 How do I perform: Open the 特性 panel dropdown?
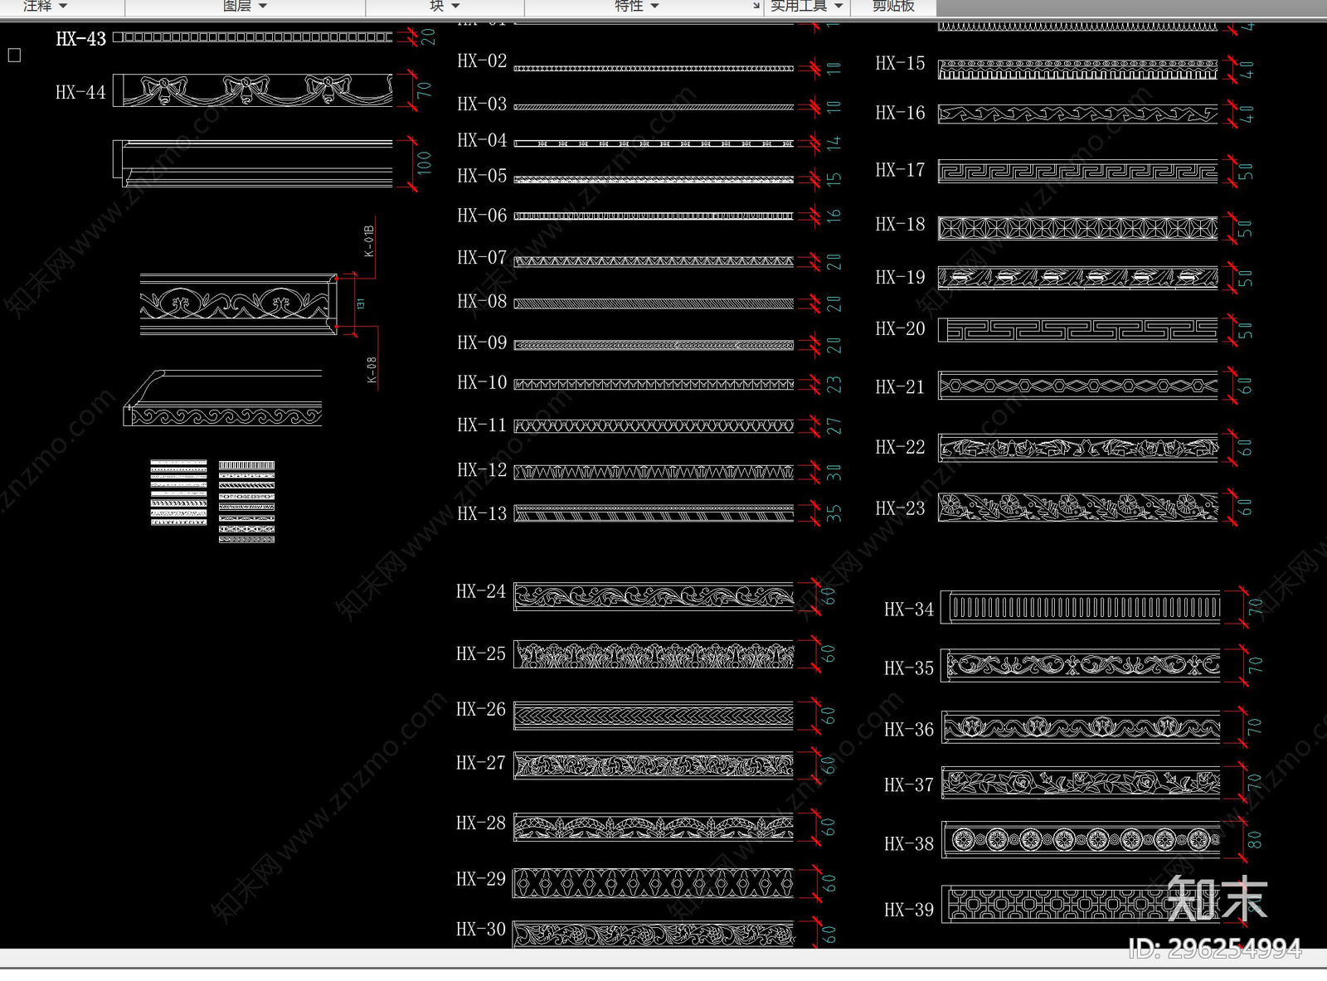[x=636, y=7]
